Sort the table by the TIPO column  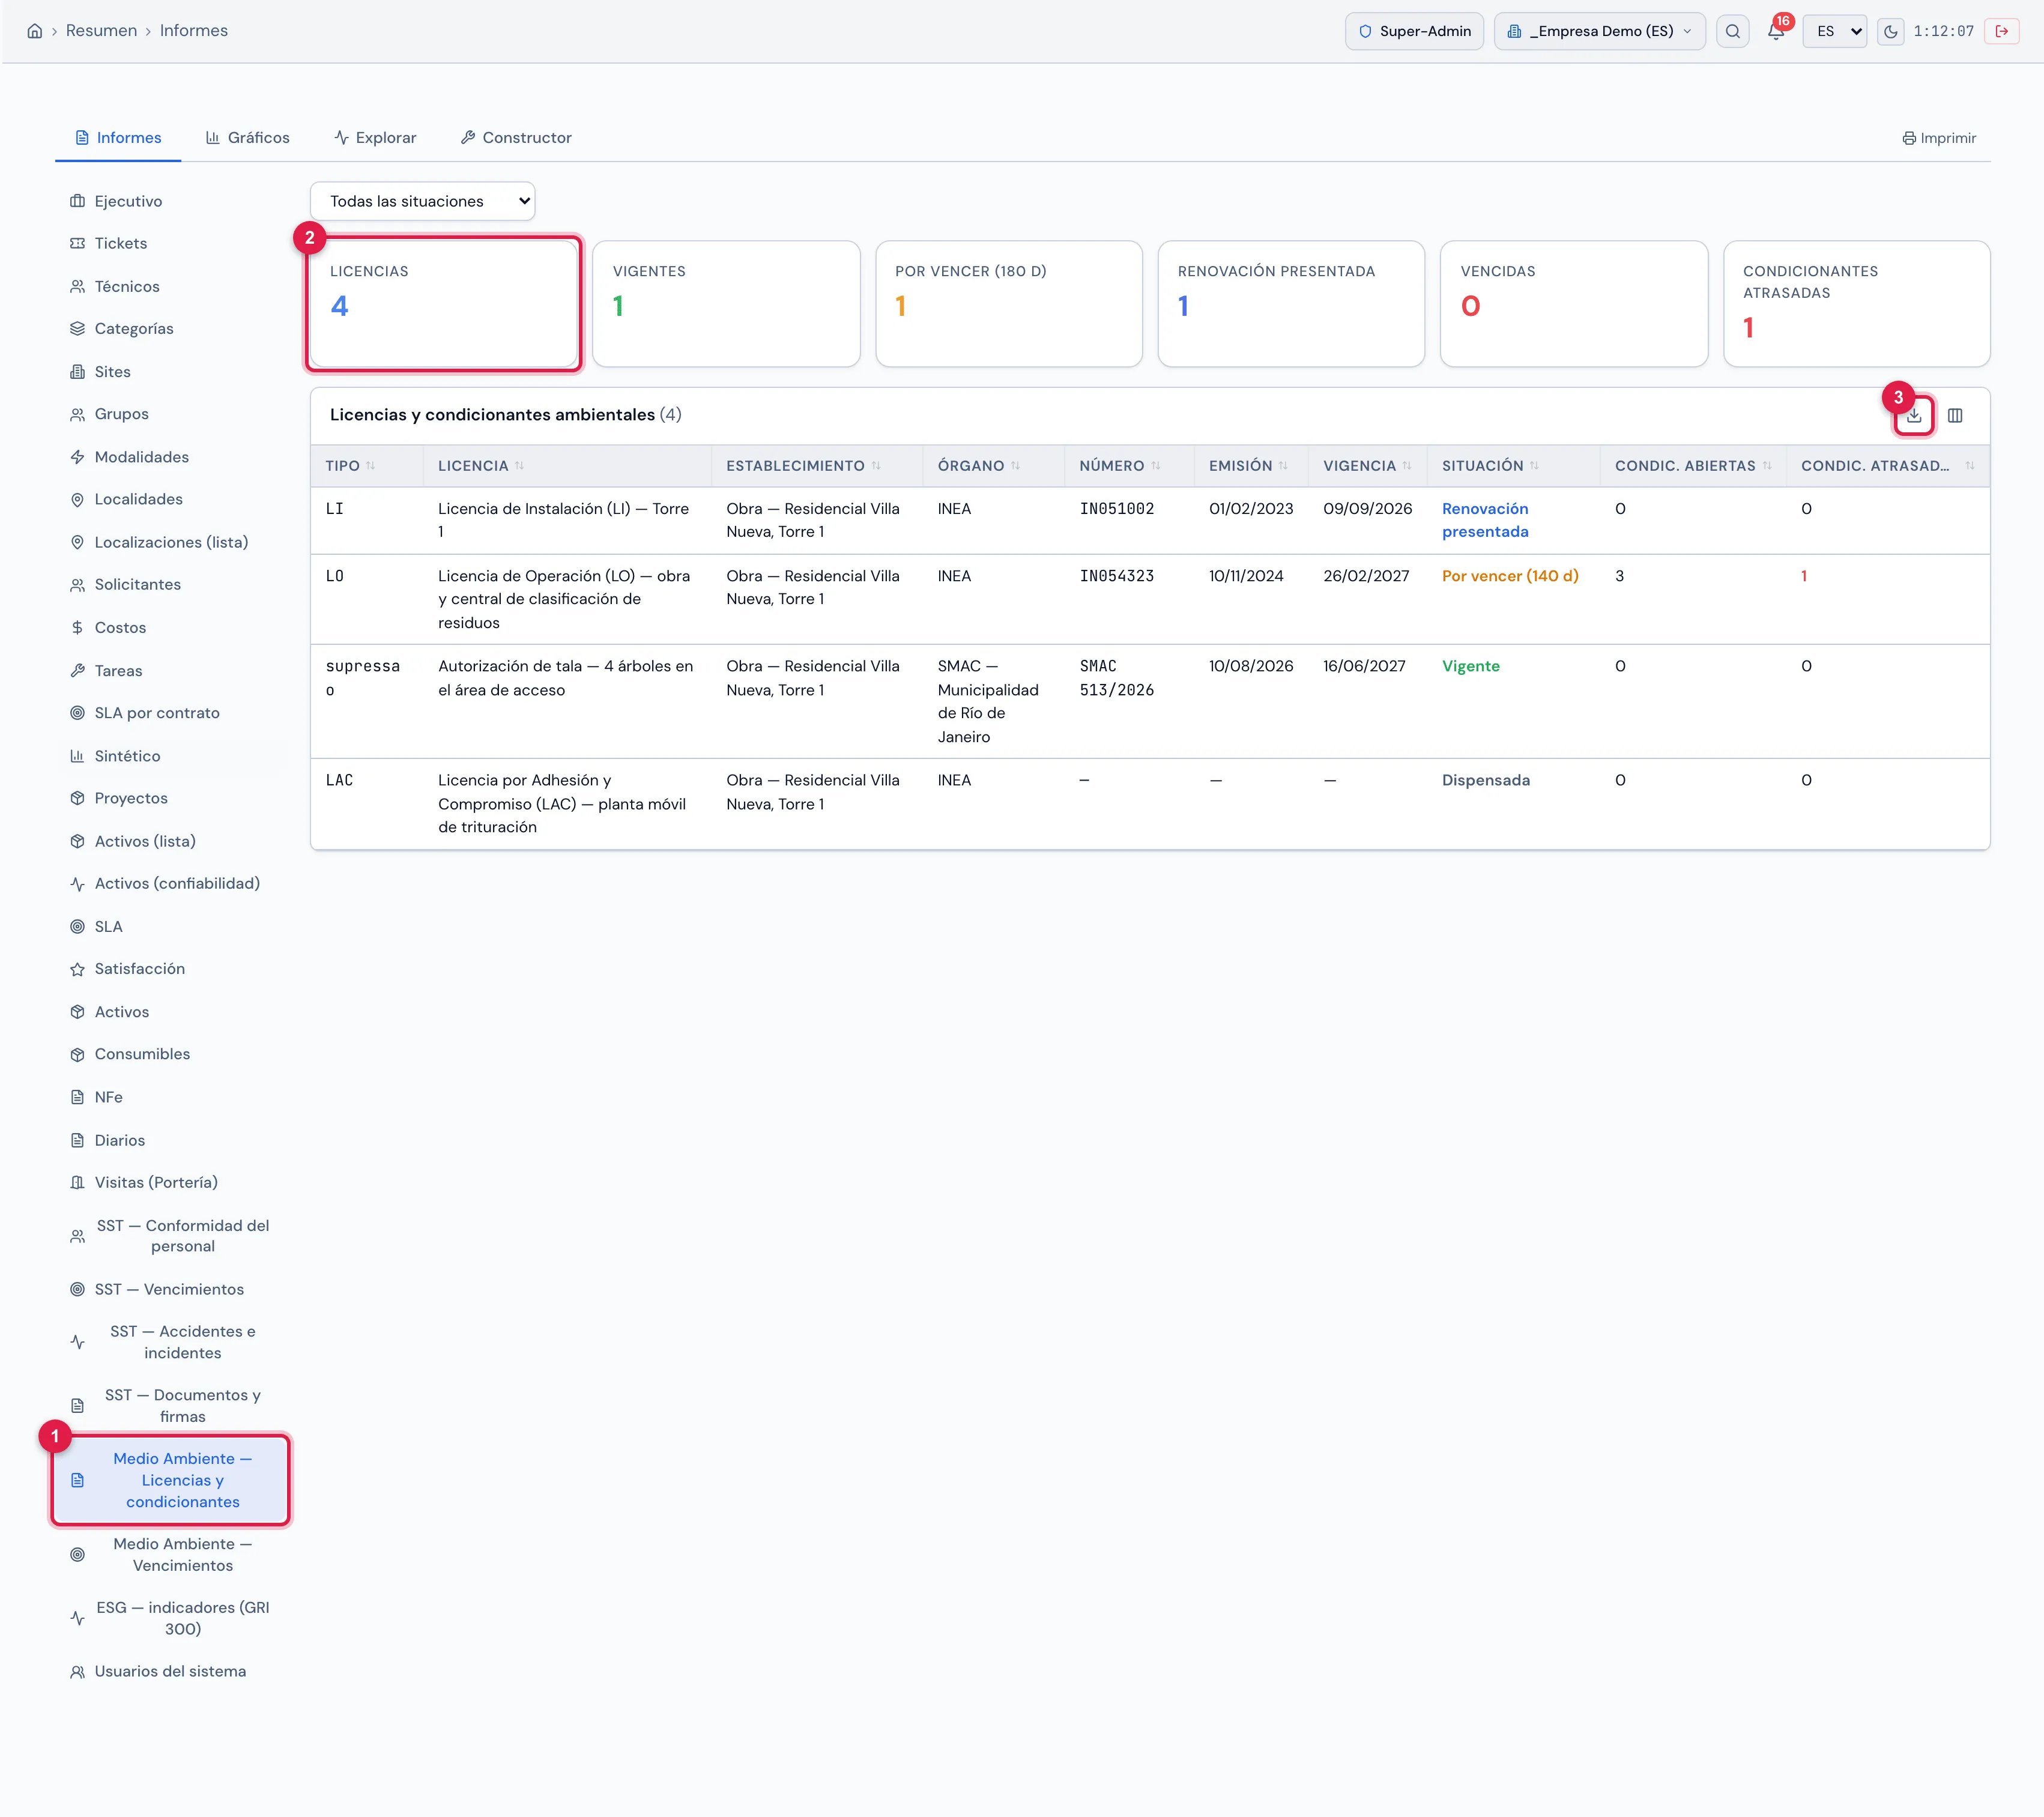pyautogui.click(x=350, y=466)
